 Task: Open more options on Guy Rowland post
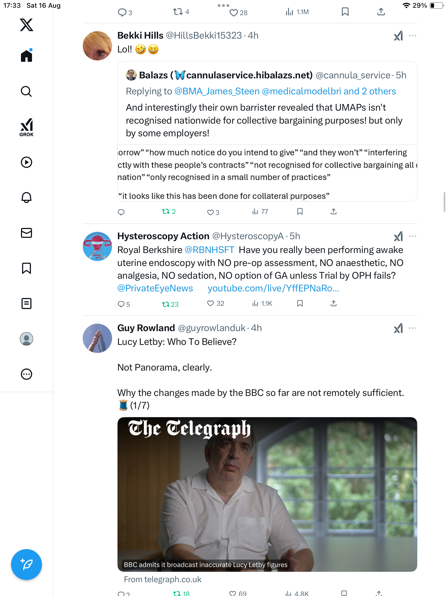point(413,328)
